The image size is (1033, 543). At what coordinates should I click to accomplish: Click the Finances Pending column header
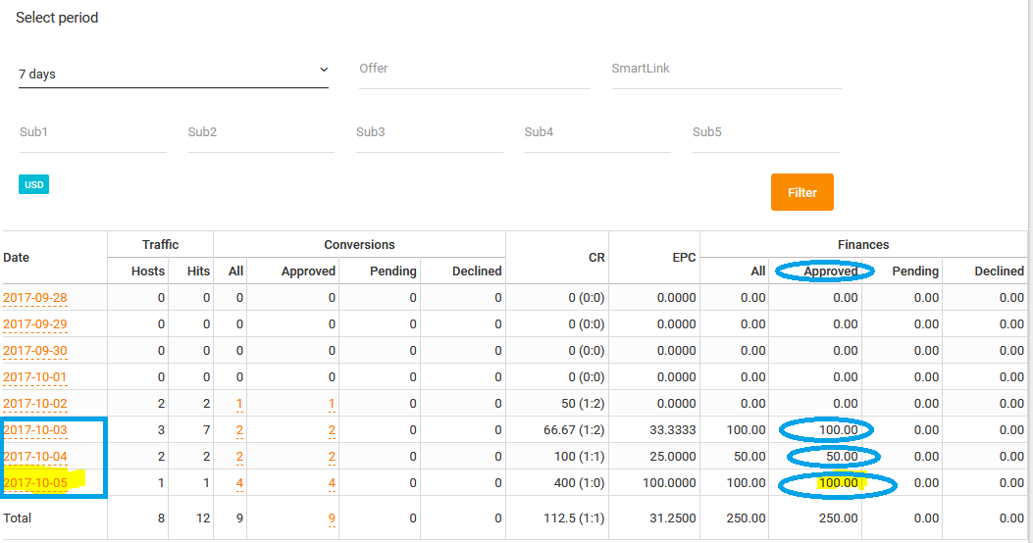pos(915,271)
